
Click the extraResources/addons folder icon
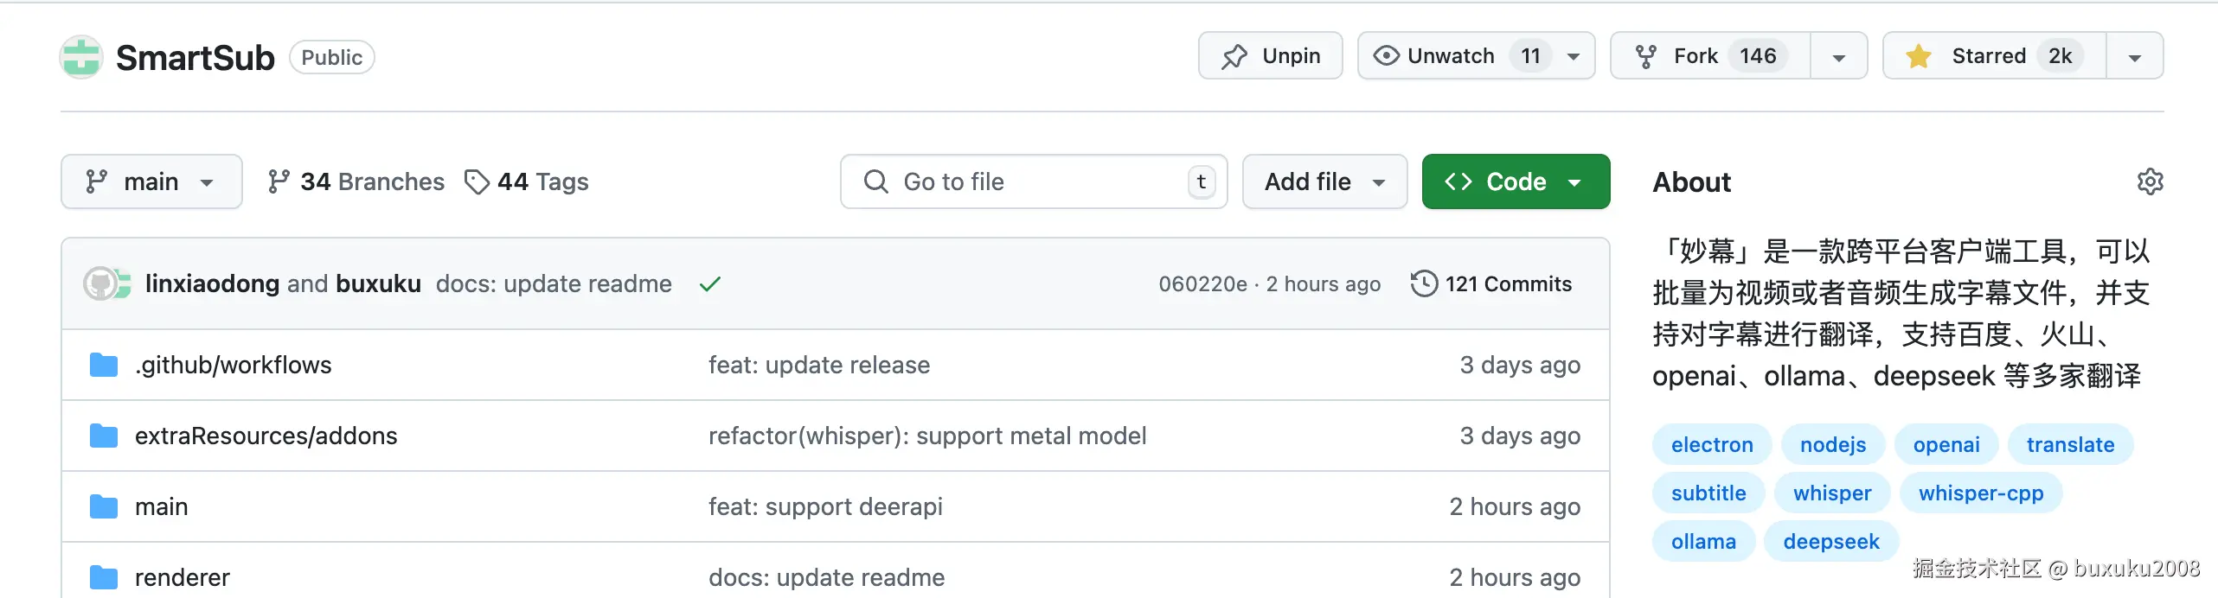pyautogui.click(x=104, y=436)
